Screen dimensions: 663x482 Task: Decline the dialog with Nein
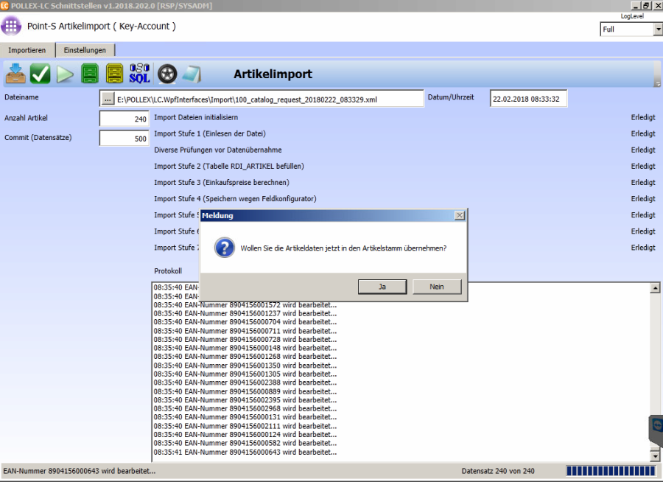(x=437, y=287)
